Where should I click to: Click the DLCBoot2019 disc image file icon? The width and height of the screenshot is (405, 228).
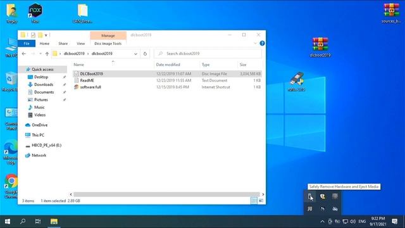(x=76, y=74)
